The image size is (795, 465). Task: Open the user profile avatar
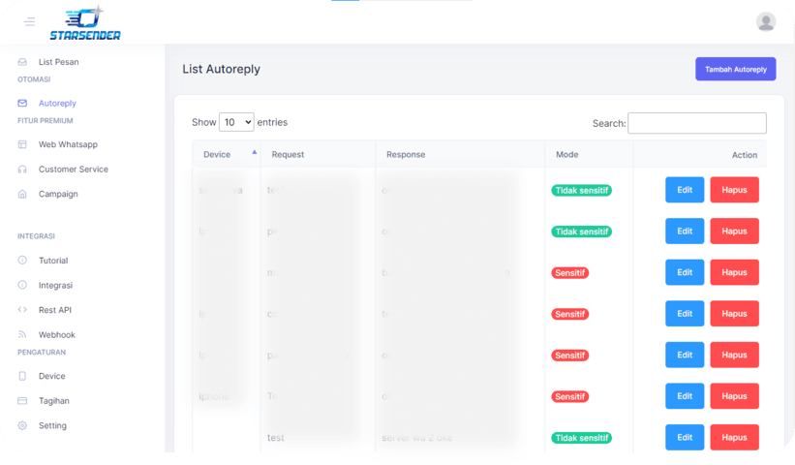click(766, 22)
